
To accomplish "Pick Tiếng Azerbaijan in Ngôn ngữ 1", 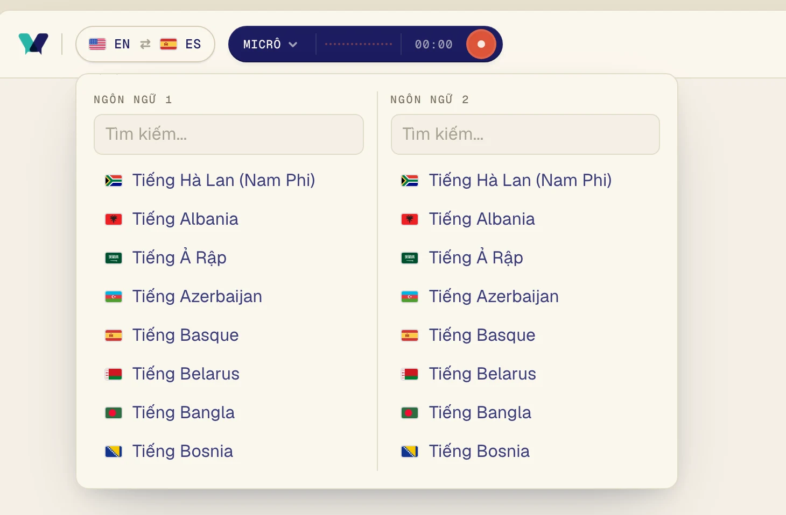I will [x=229, y=296].
